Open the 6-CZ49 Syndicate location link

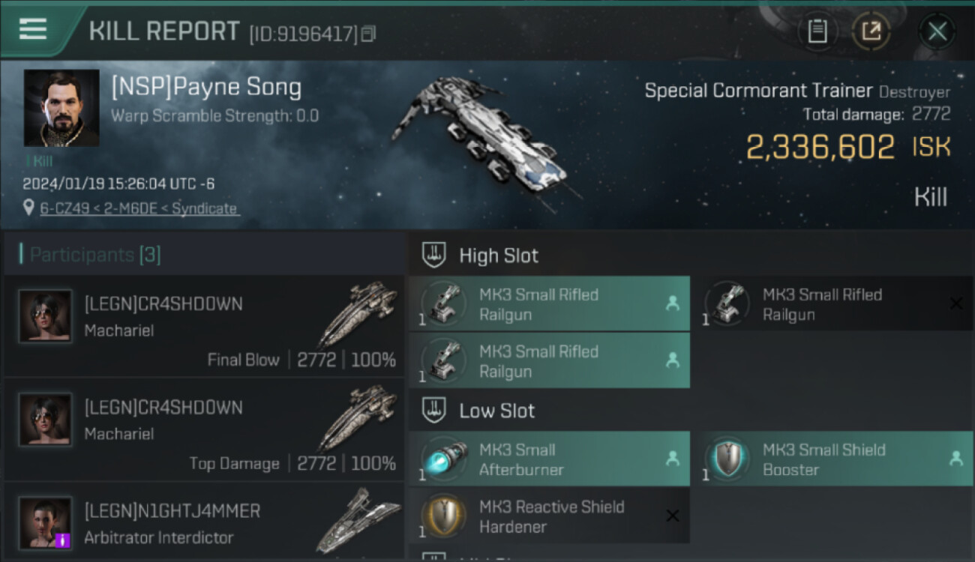139,208
